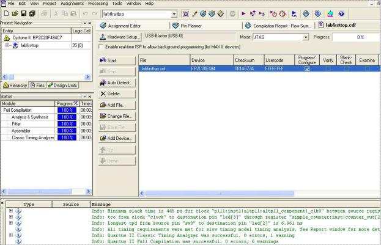The image size is (381, 245).
Task: Expand the labfirsttop entity tree node
Action: pyautogui.click(x=7, y=45)
